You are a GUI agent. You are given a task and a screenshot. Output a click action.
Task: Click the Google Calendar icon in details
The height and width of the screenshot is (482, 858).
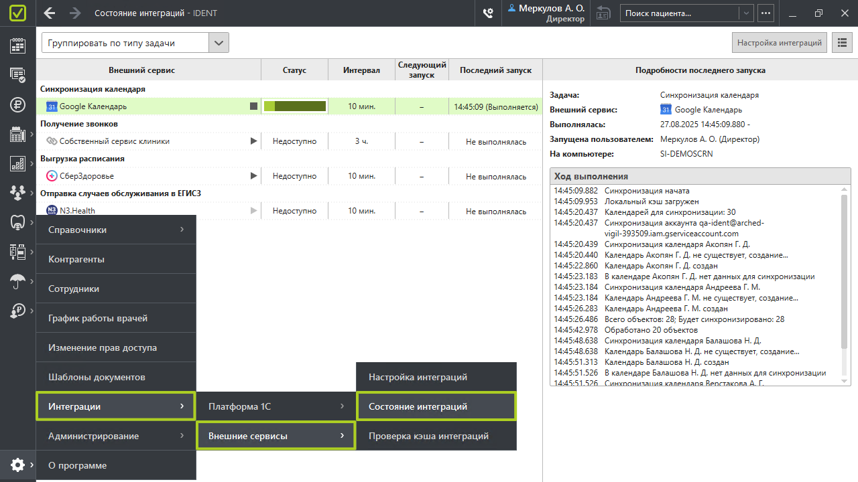[x=666, y=110]
